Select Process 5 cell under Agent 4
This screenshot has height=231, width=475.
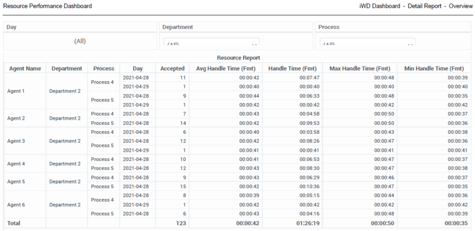(102, 168)
